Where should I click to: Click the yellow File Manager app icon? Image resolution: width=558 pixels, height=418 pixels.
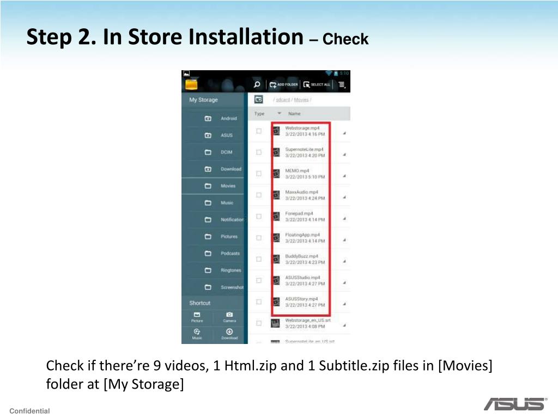pos(191,85)
